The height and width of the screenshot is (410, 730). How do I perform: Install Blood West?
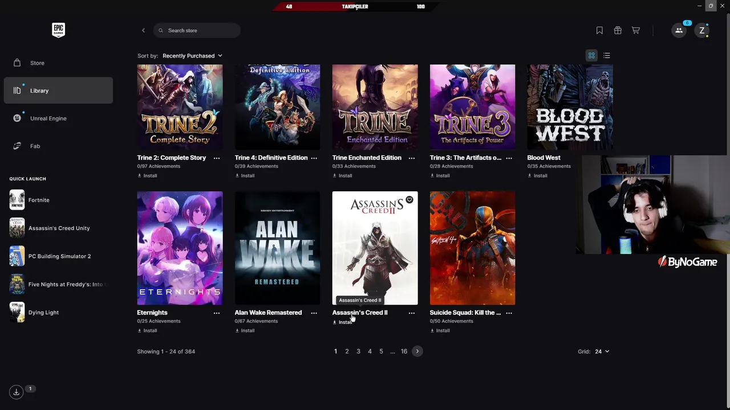(x=537, y=175)
